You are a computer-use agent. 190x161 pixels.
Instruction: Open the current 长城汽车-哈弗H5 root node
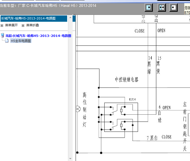[x=38, y=36]
